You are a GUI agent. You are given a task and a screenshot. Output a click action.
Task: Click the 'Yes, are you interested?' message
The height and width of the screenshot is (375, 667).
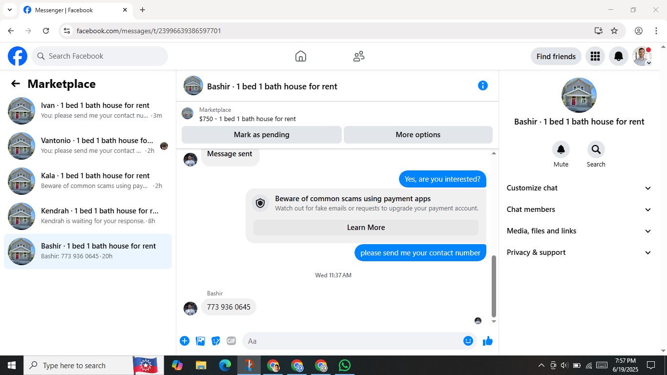(442, 179)
